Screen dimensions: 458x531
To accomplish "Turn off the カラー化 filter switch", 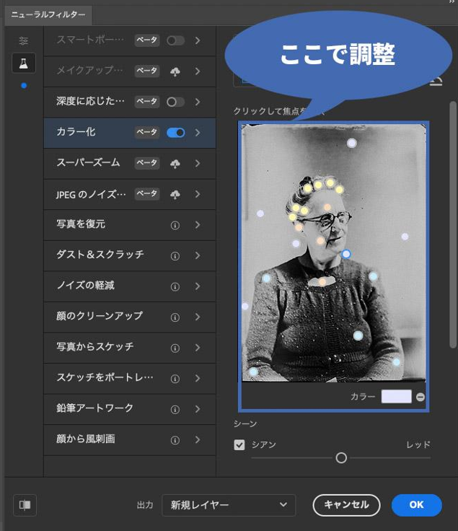I will (175, 133).
